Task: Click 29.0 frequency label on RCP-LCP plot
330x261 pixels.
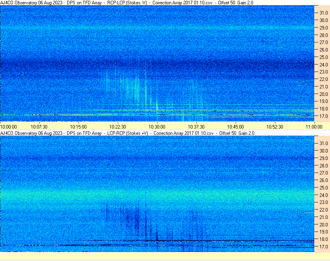Action: 324,28
